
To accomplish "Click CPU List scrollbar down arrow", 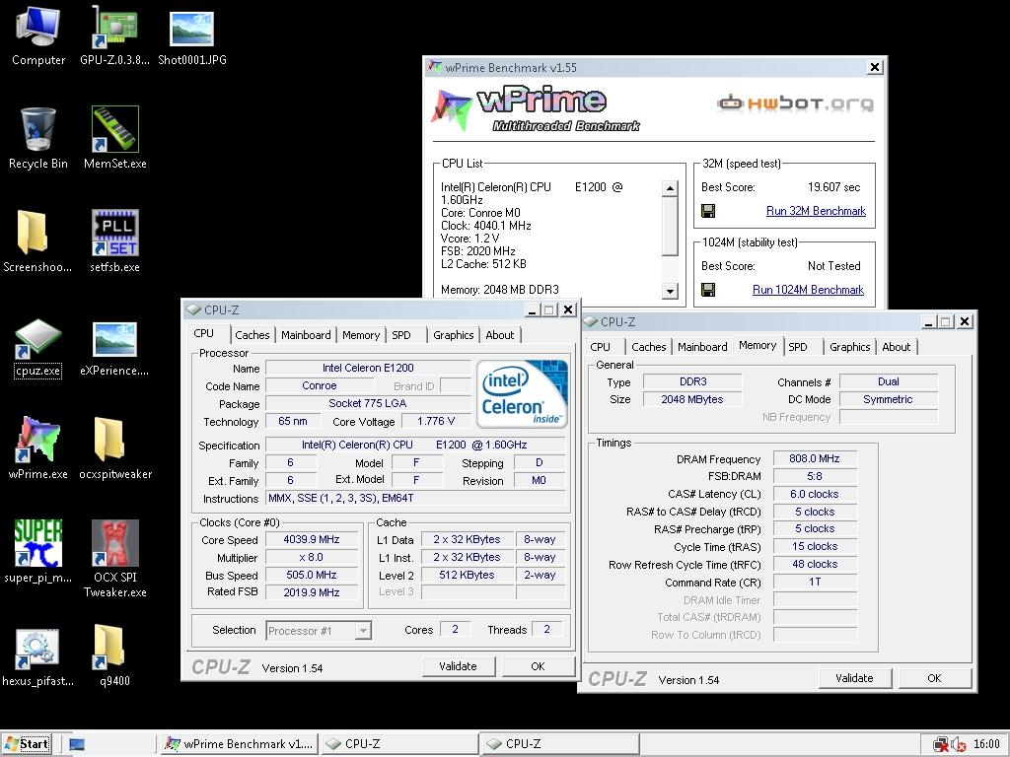I will pyautogui.click(x=670, y=291).
